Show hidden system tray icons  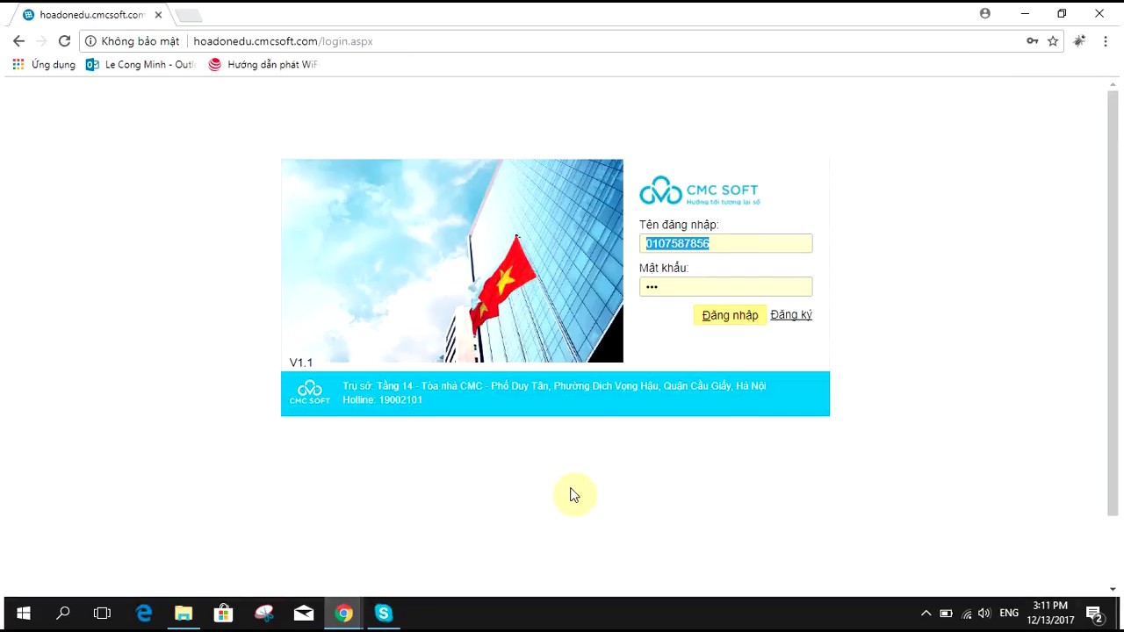coord(926,614)
